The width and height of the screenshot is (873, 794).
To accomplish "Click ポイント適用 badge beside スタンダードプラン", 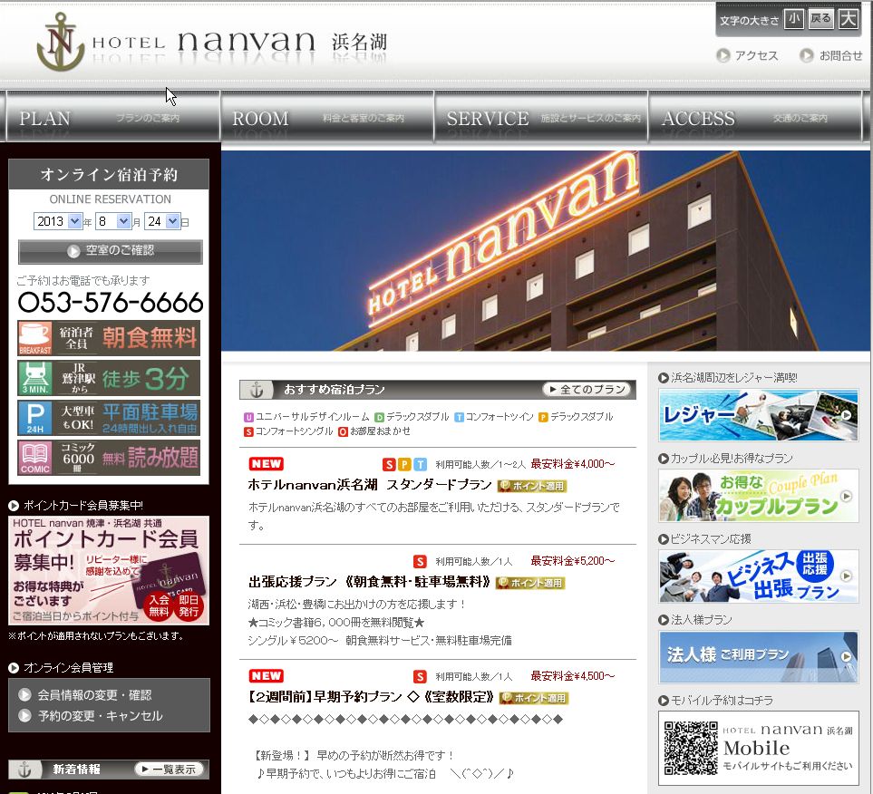I will (532, 486).
